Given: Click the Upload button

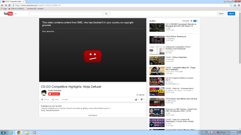Looking at the screenshot, I should (221, 13).
